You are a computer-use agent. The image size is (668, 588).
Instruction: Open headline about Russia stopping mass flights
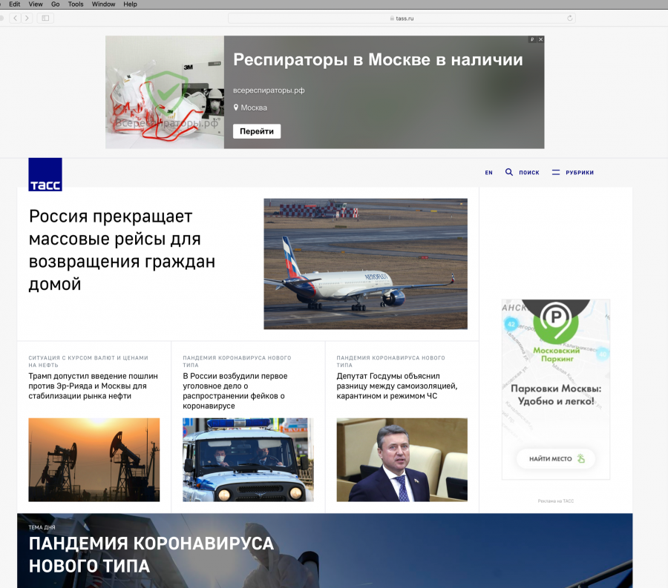click(x=122, y=250)
